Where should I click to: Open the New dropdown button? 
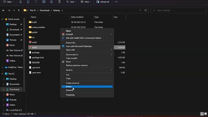(8, 2)
